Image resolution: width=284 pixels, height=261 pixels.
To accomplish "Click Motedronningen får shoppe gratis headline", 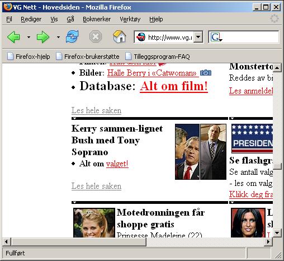I will click(x=160, y=218).
